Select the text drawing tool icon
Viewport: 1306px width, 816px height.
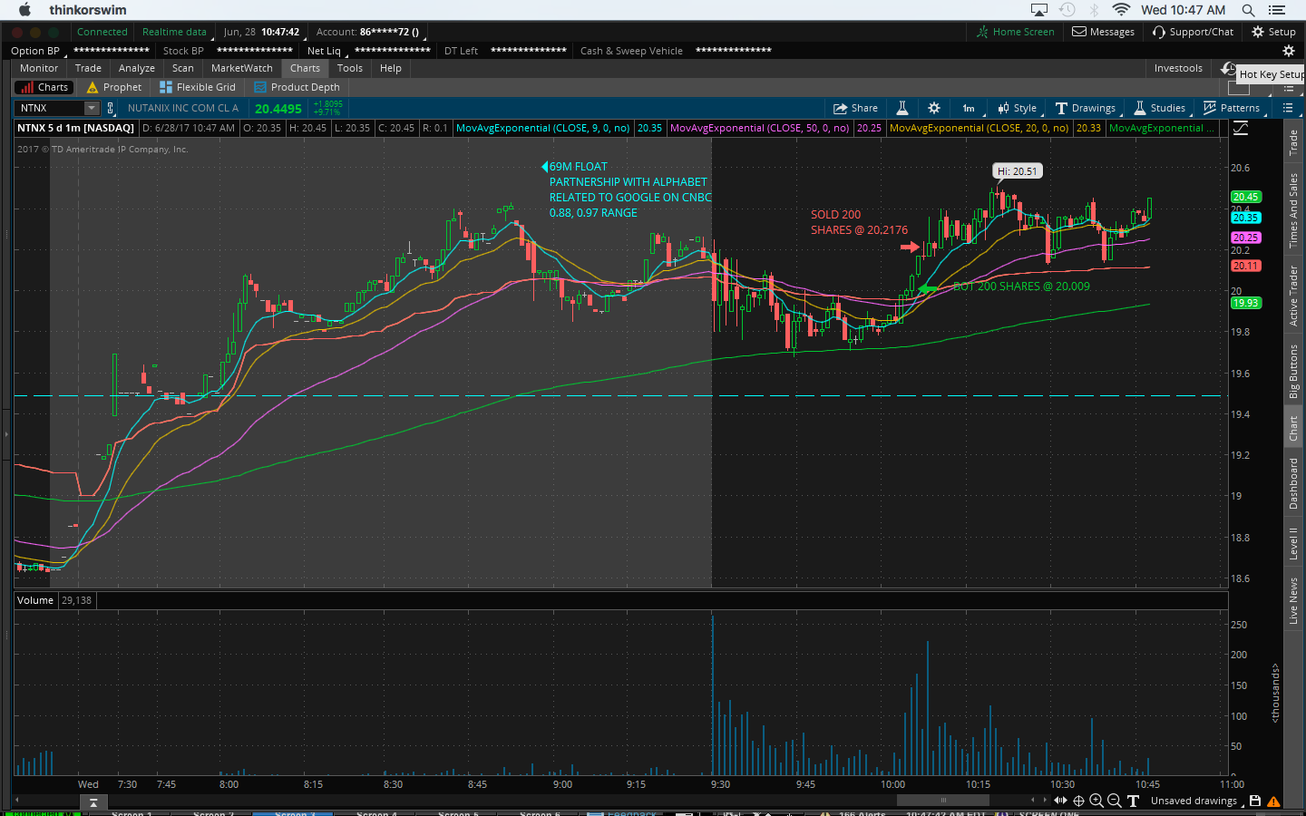click(x=1133, y=801)
